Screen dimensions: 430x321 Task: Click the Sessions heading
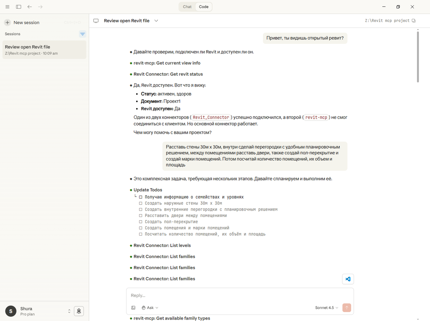(13, 34)
